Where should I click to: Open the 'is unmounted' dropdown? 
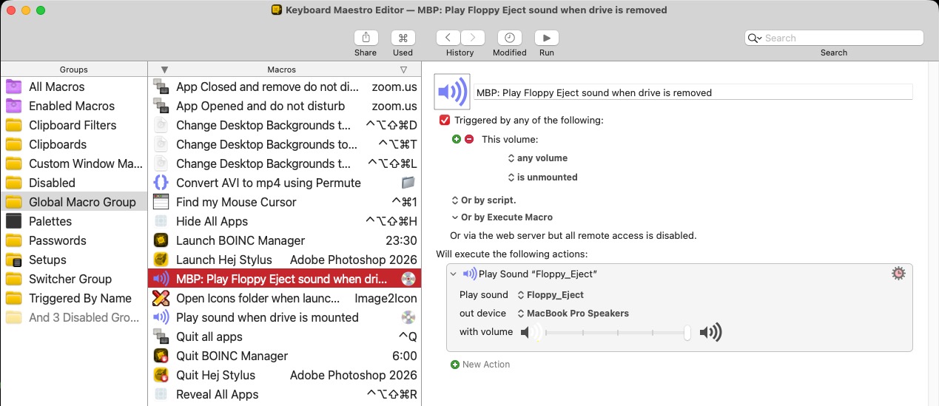point(542,177)
